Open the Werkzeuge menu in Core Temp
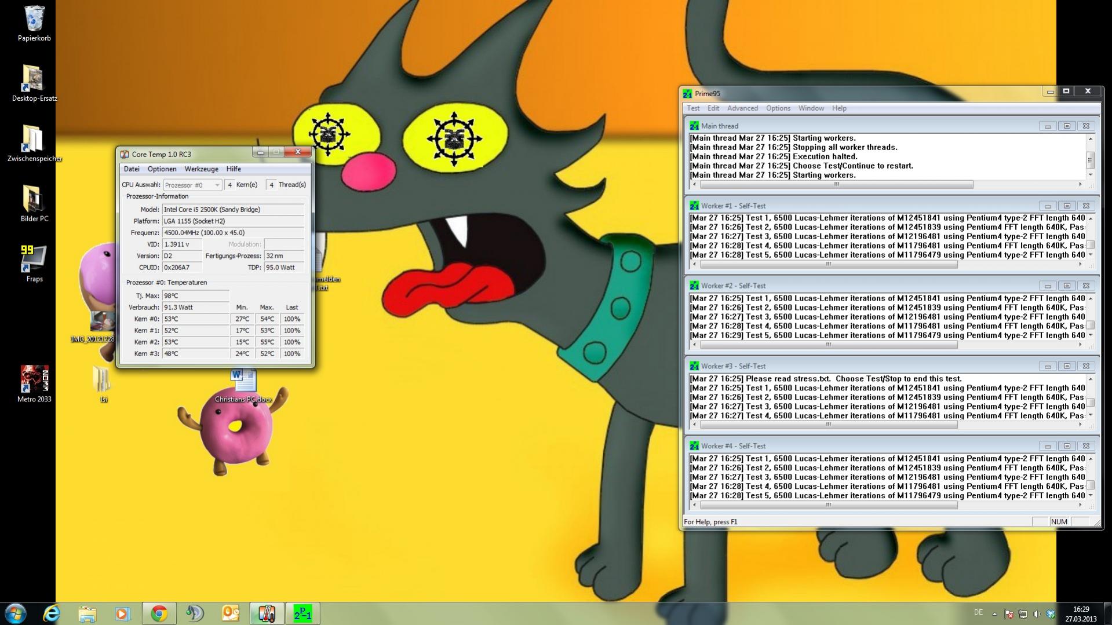Viewport: 1112px width, 625px height. tap(202, 169)
